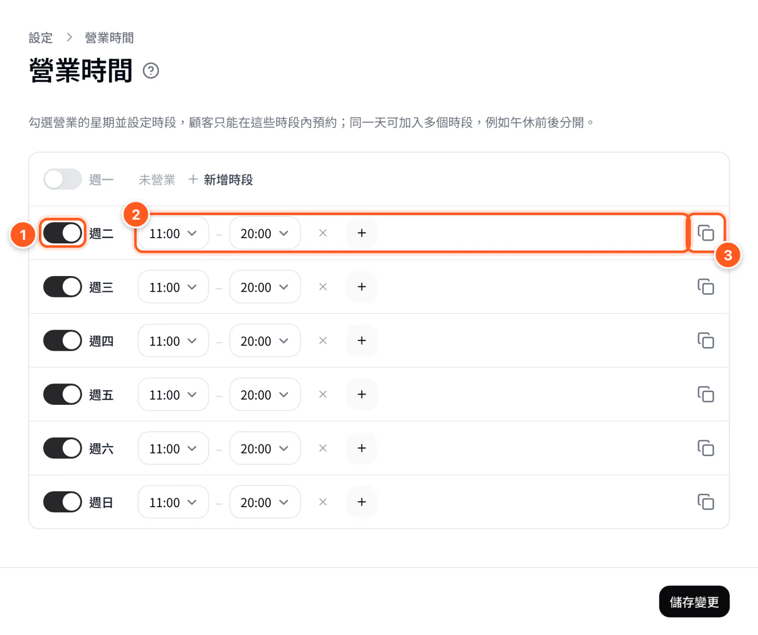This screenshot has width=758, height=635.
Task: Expand the 週三 start time dropdown
Action: (x=173, y=287)
